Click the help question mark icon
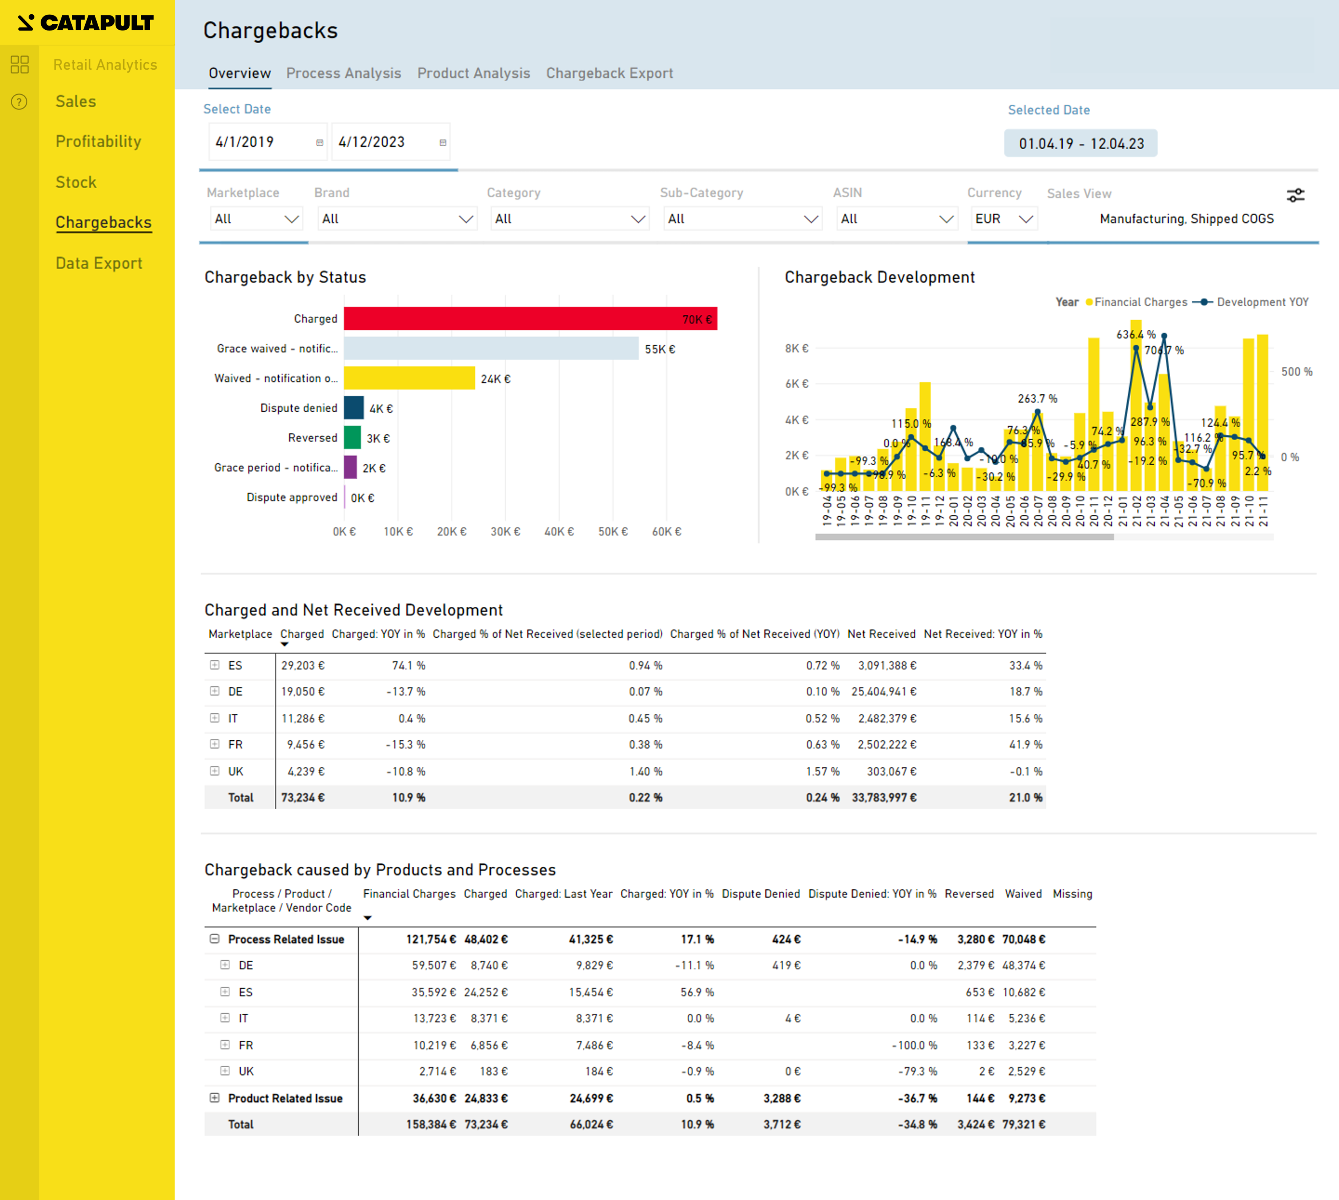The height and width of the screenshot is (1200, 1339). 20,101
